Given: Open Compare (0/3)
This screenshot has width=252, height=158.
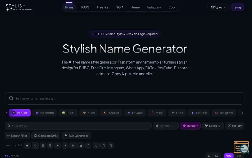Looking at the screenshot, I should (46, 136).
